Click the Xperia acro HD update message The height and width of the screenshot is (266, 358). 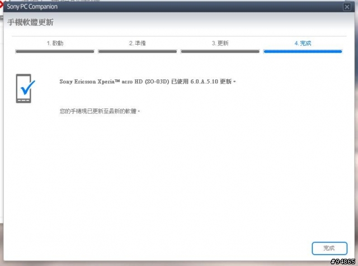click(x=148, y=82)
